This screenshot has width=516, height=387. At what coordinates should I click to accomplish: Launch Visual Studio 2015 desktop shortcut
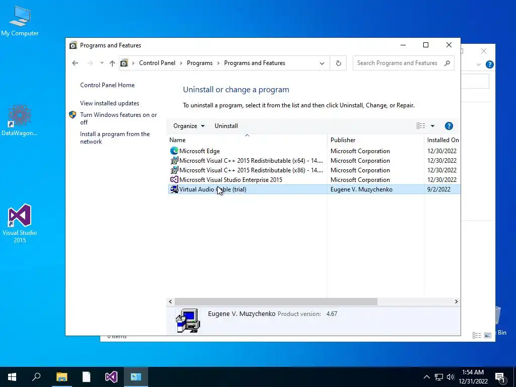point(20,224)
